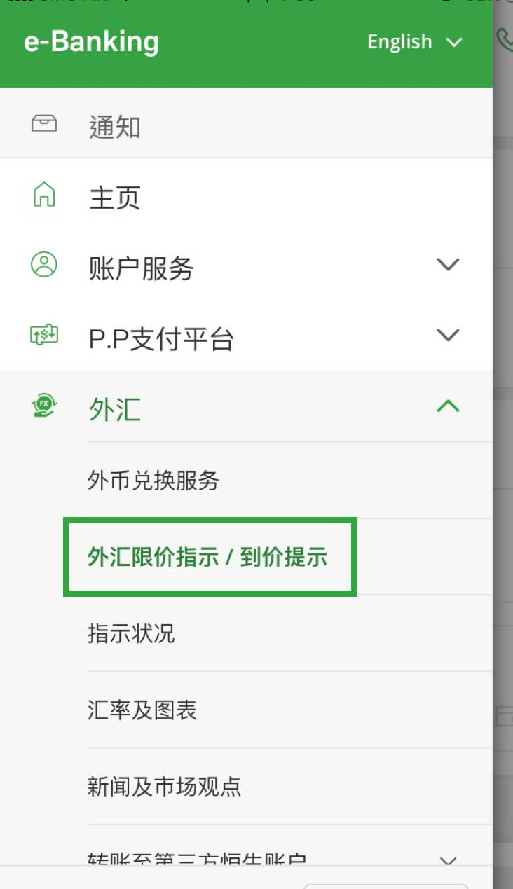Open the 通知 menu item

[x=114, y=128]
